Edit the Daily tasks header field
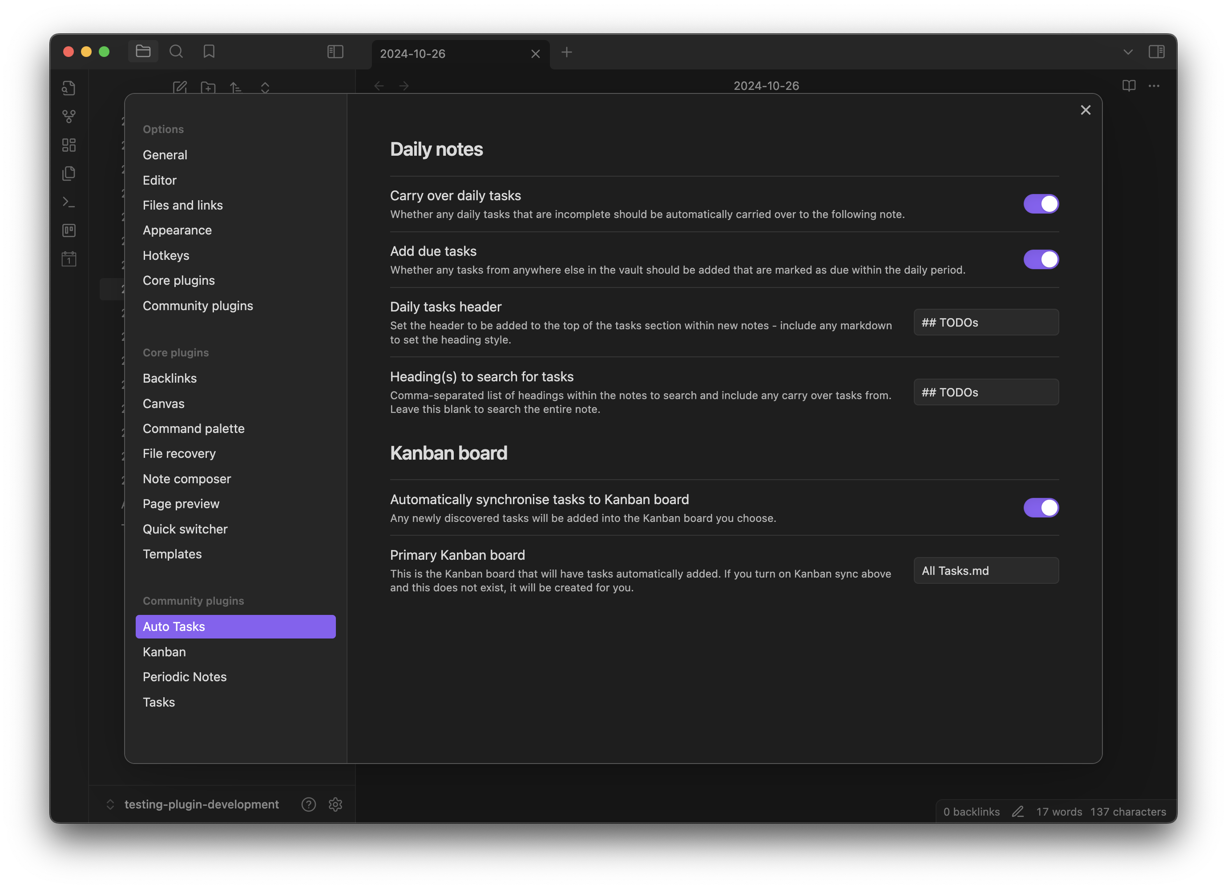The image size is (1227, 889). click(986, 322)
